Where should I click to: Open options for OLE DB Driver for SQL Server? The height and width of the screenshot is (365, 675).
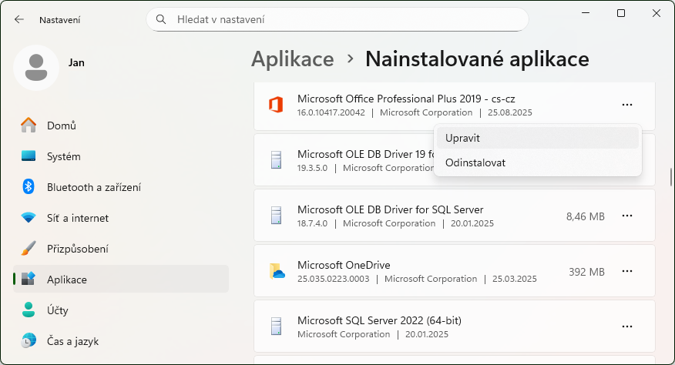point(626,216)
